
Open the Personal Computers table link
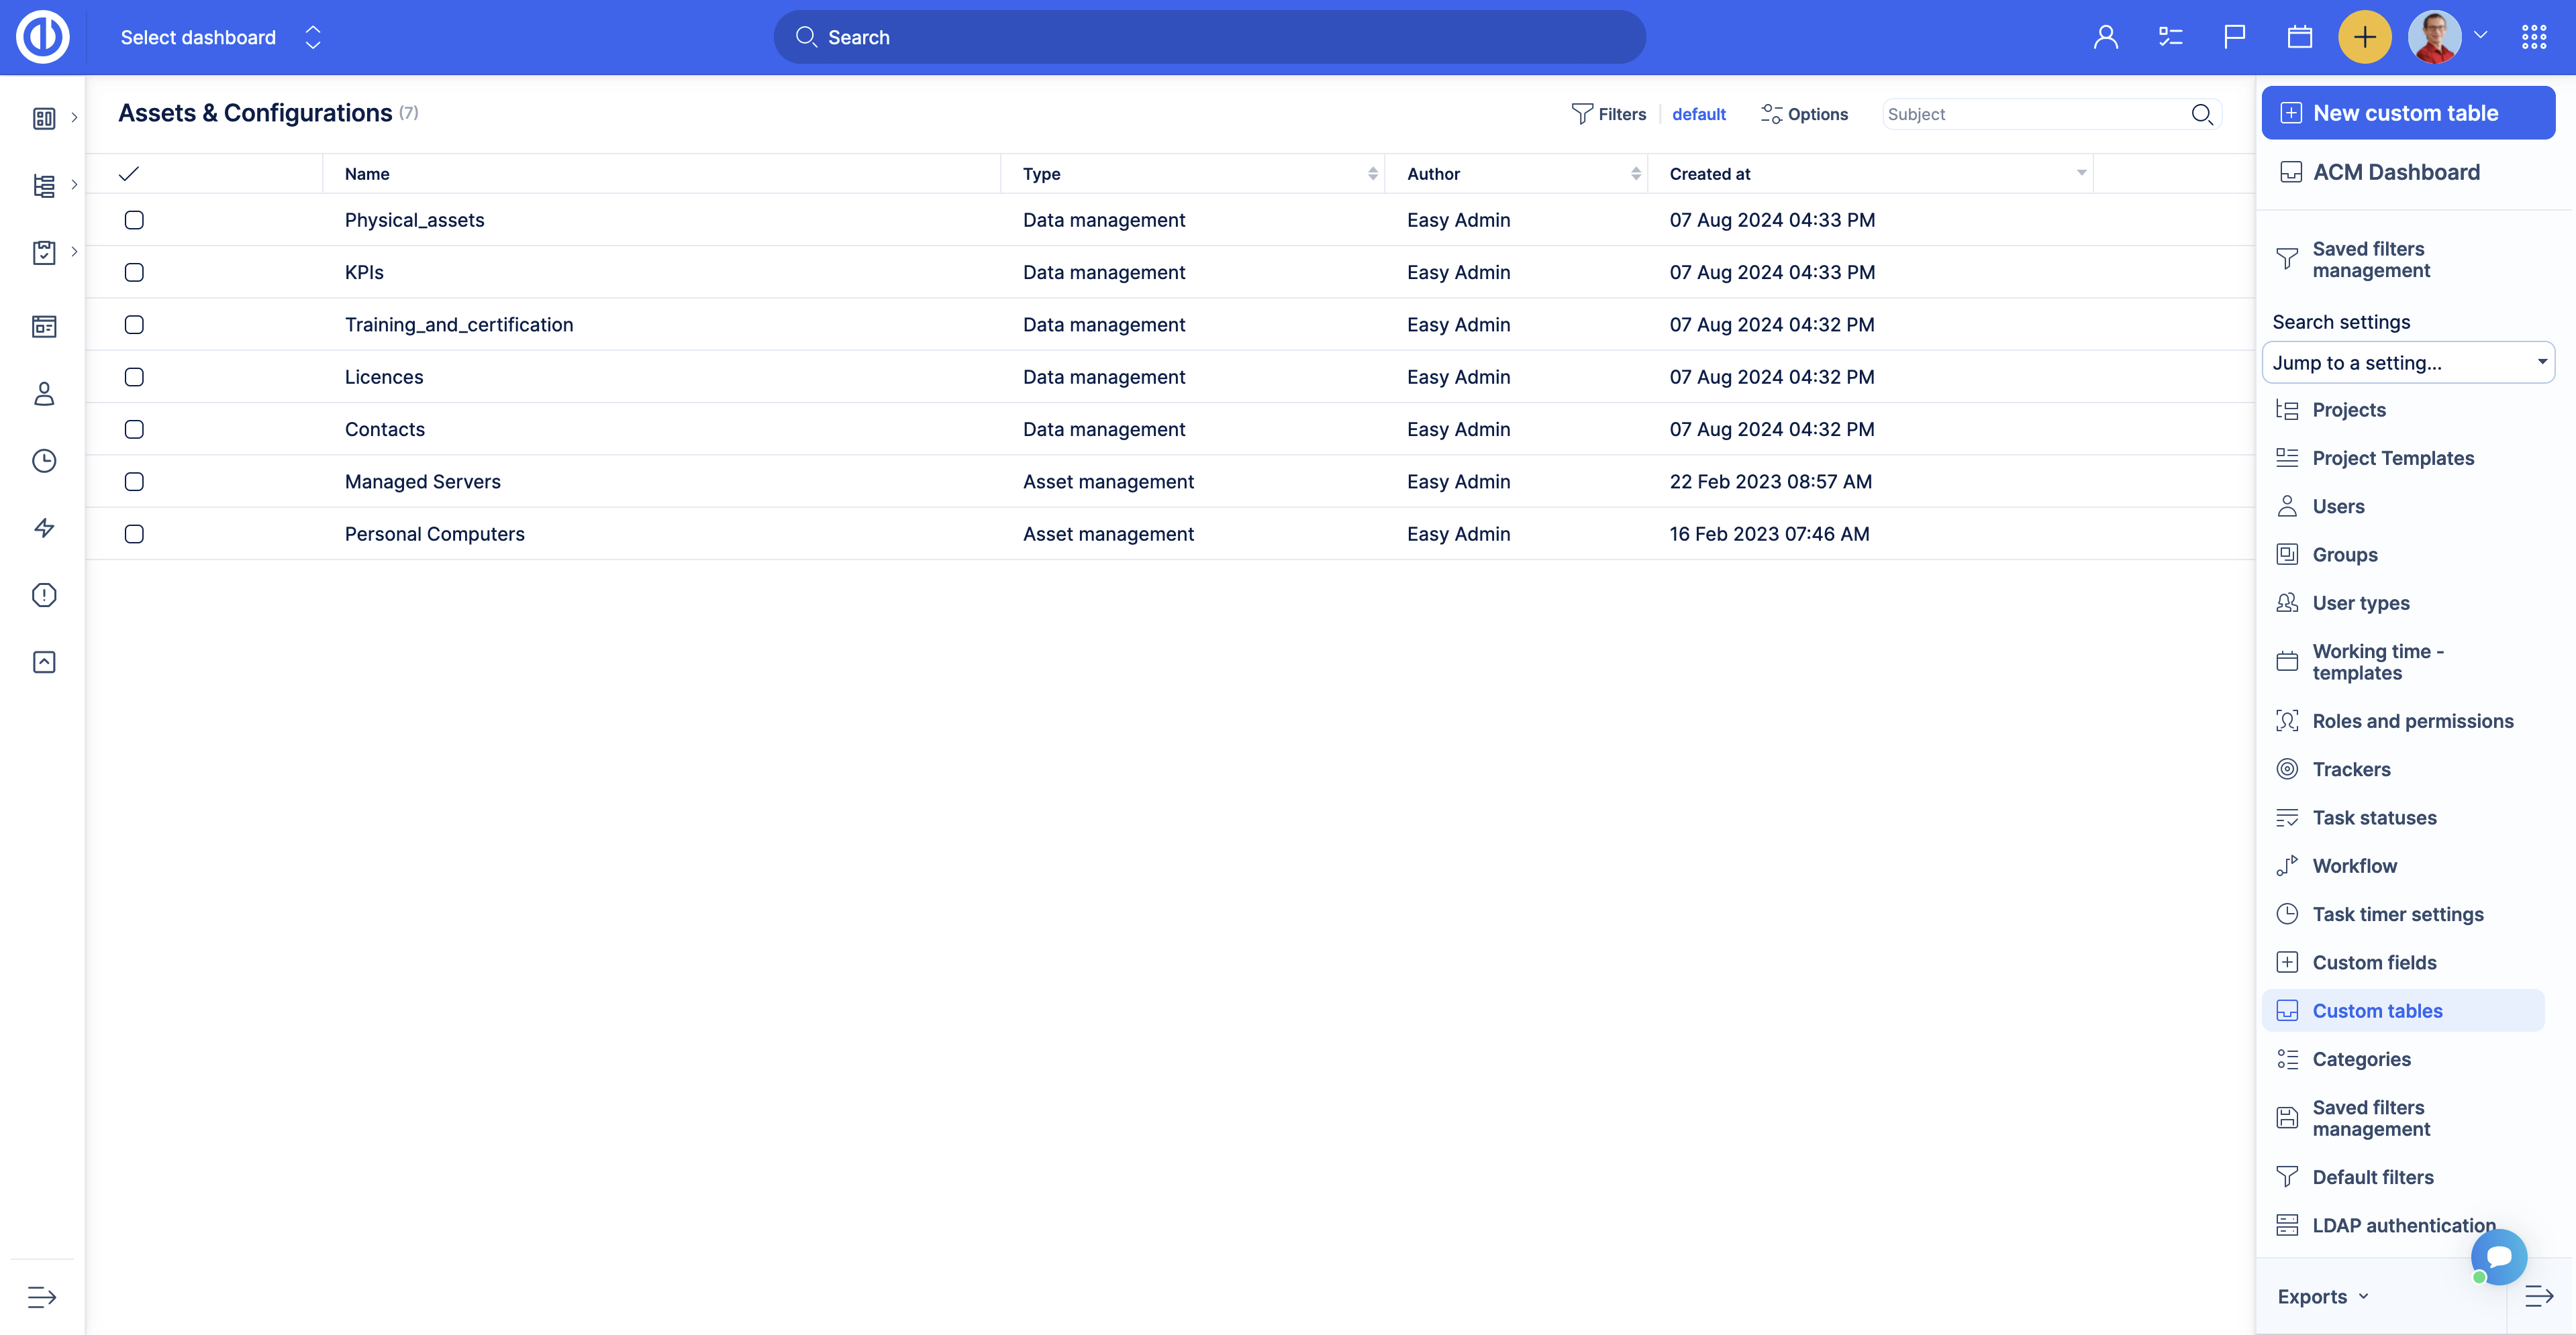point(434,533)
